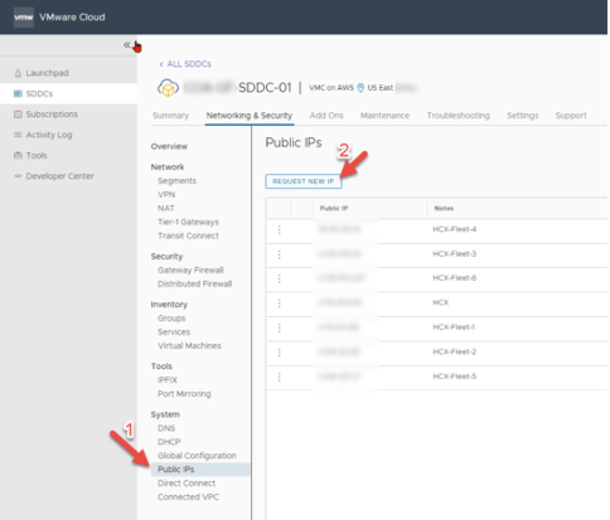The height and width of the screenshot is (520, 610).
Task: Go back to ALL SDDCs
Action: pos(185,64)
